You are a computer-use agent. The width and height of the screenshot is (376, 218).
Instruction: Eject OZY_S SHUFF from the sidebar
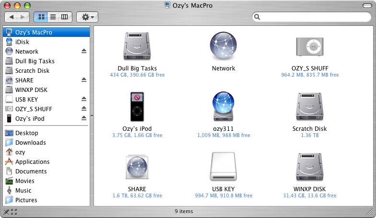point(83,109)
